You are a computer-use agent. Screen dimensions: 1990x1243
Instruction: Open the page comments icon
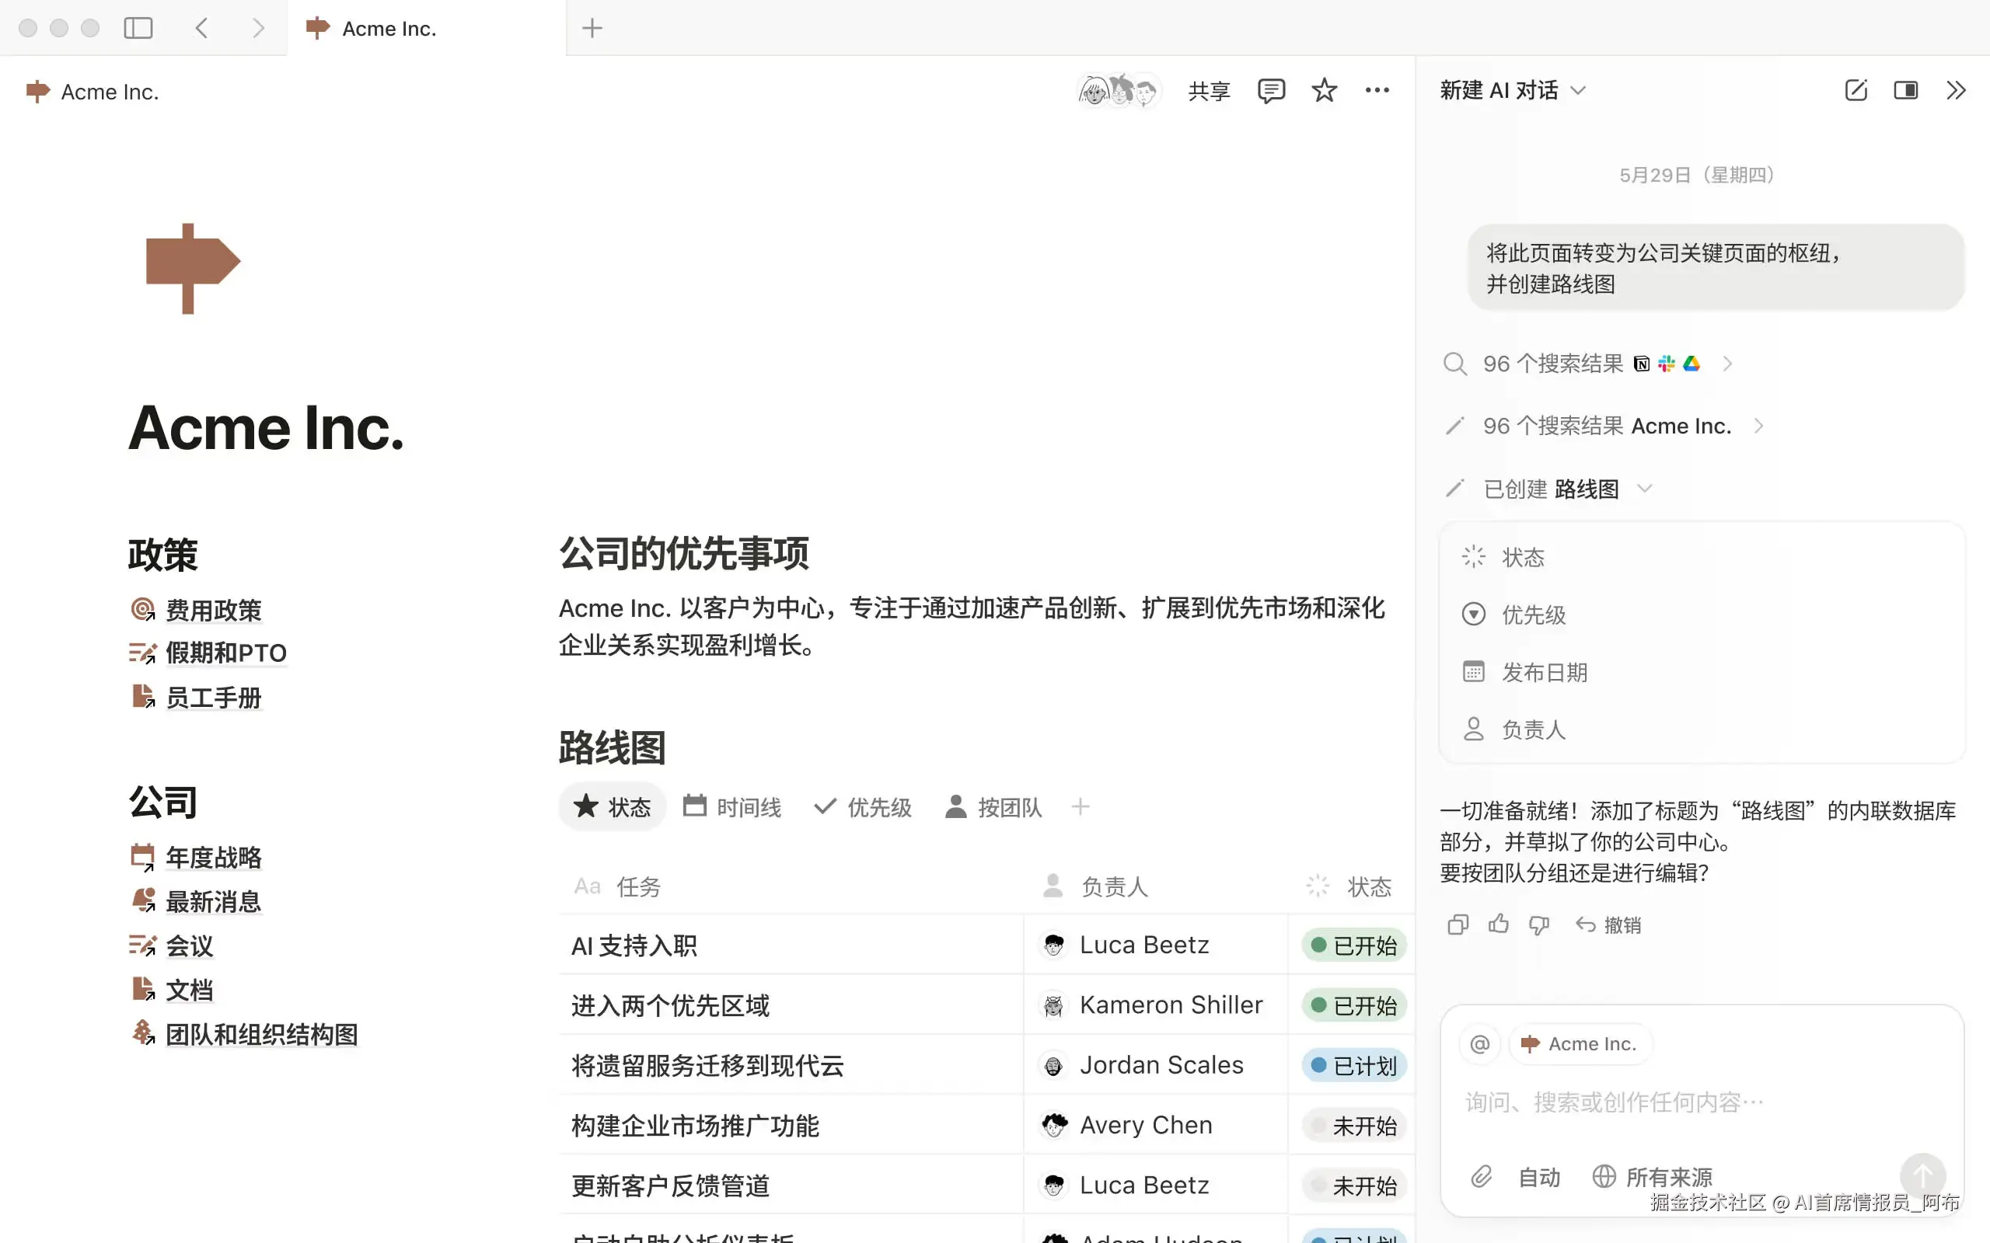1270,90
